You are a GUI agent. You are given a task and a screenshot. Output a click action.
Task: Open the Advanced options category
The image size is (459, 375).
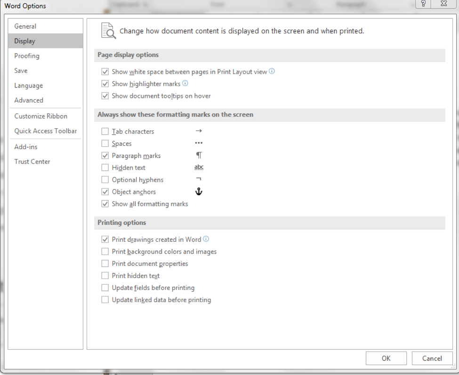(29, 100)
